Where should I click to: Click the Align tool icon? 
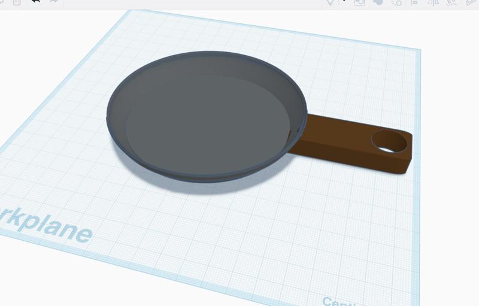click(415, 2)
